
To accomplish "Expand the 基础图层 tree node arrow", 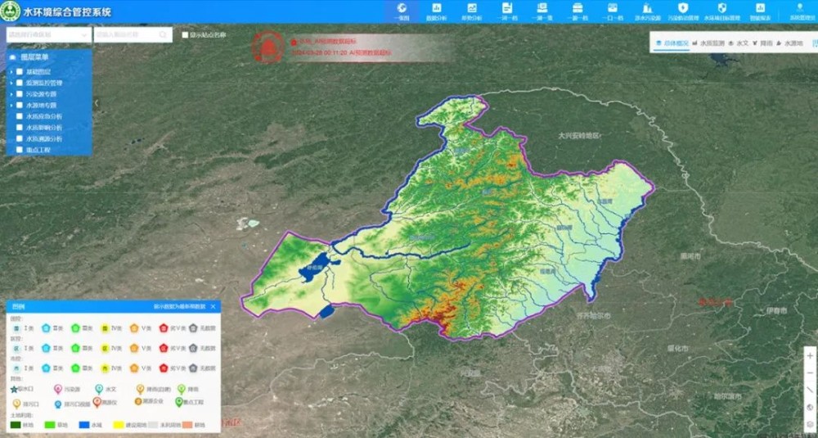I will tap(11, 72).
